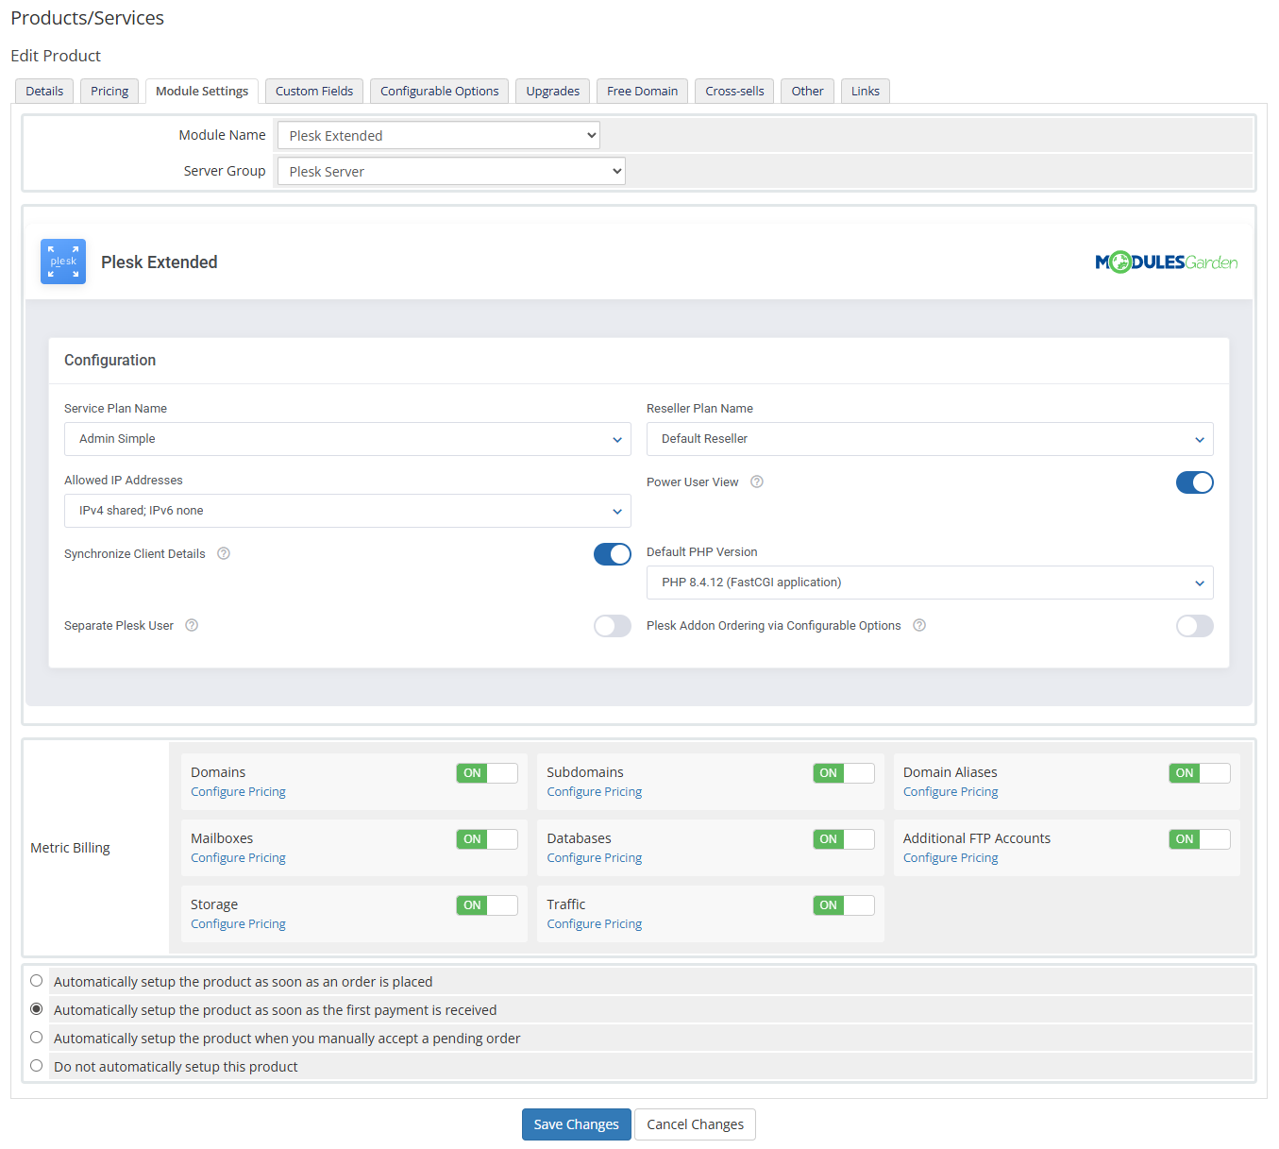Click the Plesk Addon Ordering help icon

click(x=919, y=625)
